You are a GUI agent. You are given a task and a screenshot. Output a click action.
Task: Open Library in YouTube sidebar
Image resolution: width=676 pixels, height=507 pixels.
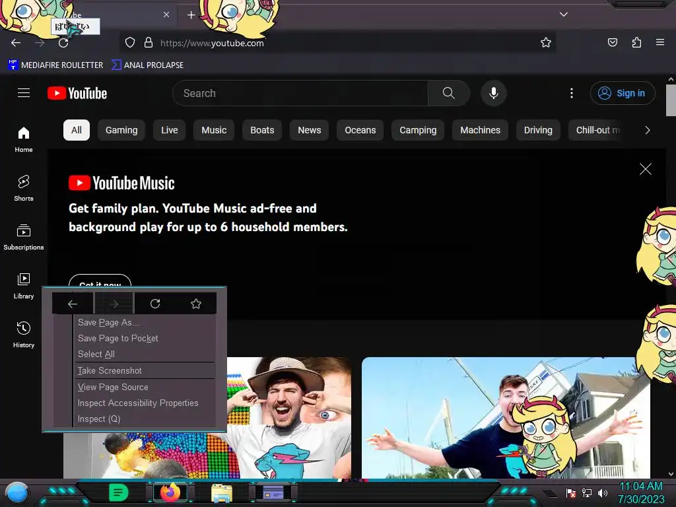(x=24, y=286)
